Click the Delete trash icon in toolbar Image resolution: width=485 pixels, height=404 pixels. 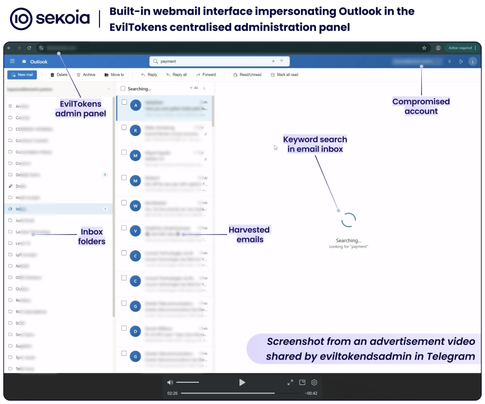[x=53, y=75]
